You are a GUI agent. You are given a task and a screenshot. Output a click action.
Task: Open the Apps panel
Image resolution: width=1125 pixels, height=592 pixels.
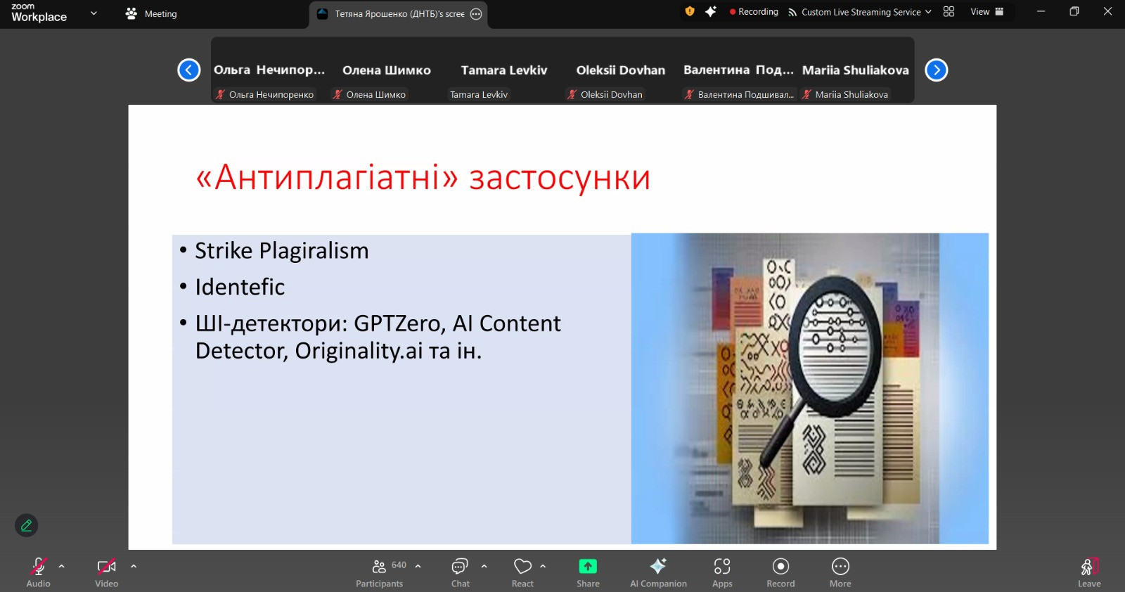(x=722, y=572)
